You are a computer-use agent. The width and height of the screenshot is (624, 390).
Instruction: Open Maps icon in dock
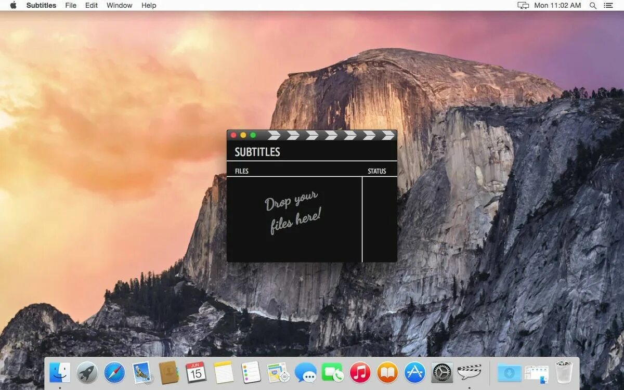pyautogui.click(x=278, y=372)
